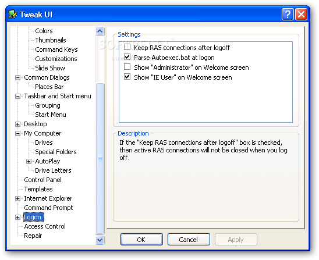The width and height of the screenshot is (319, 260).
Task: Expand the AutoPlay tree node
Action: coord(29,161)
